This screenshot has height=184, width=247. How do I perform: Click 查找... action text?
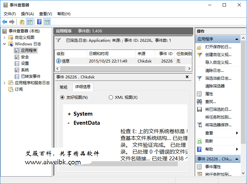210,102
